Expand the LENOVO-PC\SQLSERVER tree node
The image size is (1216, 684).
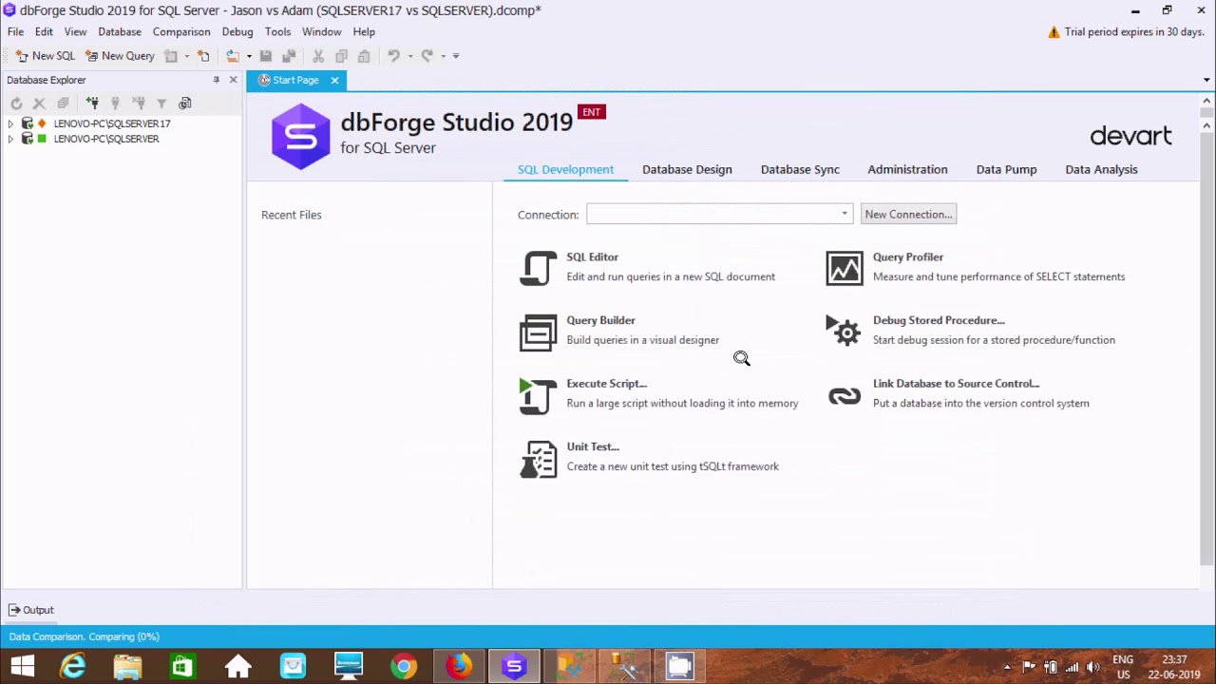pos(10,139)
